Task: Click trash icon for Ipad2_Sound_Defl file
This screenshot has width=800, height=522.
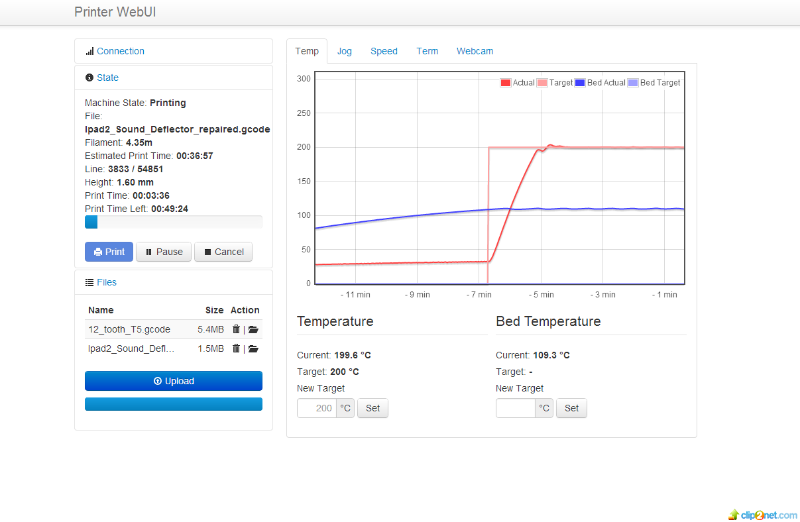Action: [236, 348]
